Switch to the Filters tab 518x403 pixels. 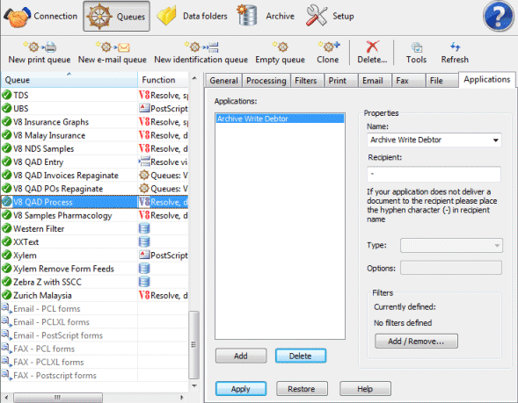coord(305,81)
